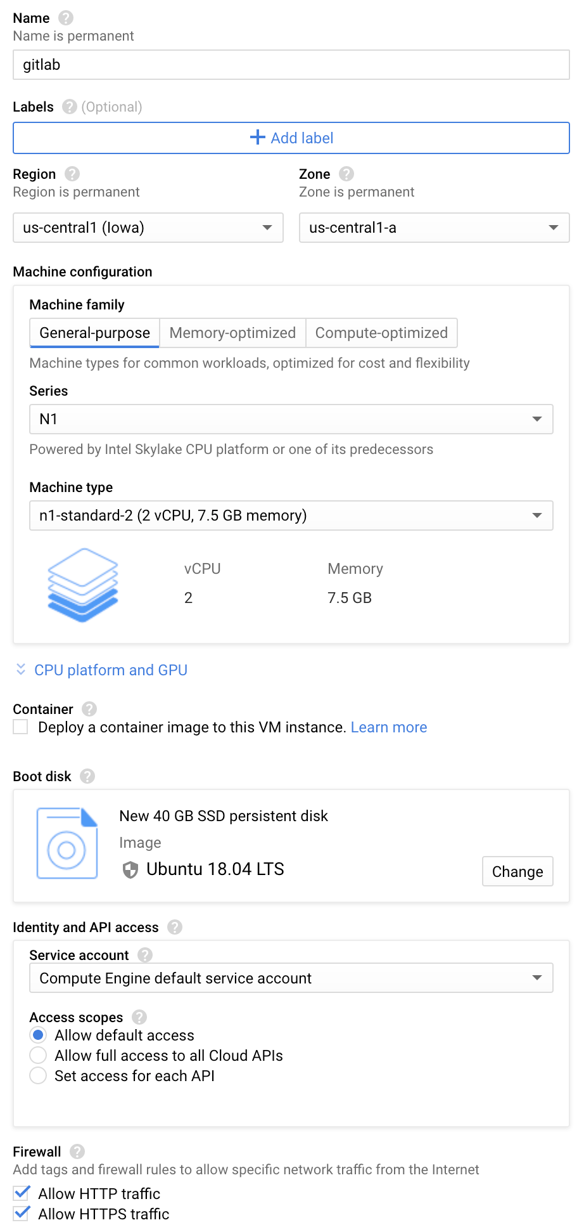
Task: Click the Change button for the boot disk
Action: [517, 871]
